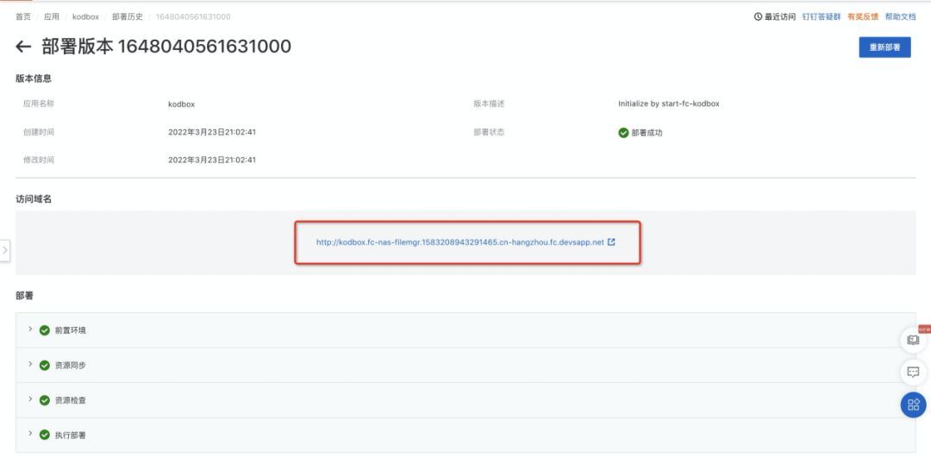931x471 pixels.
Task: Click the 资源同步 step label
Action: (x=71, y=365)
